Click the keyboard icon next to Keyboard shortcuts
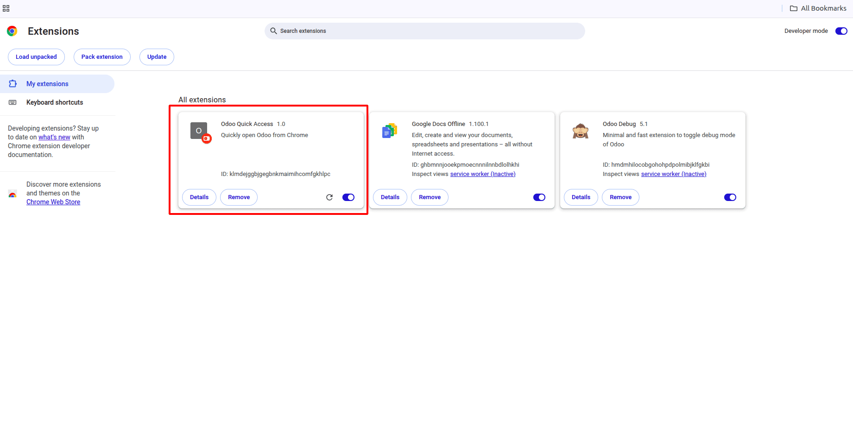 pyautogui.click(x=13, y=102)
